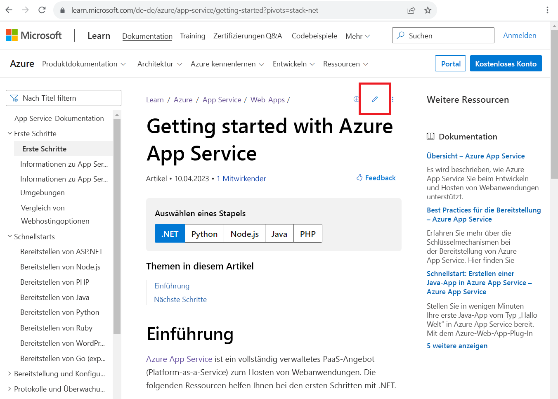The height and width of the screenshot is (399, 558).
Task: Bookmark this page with the star icon
Action: (428, 10)
